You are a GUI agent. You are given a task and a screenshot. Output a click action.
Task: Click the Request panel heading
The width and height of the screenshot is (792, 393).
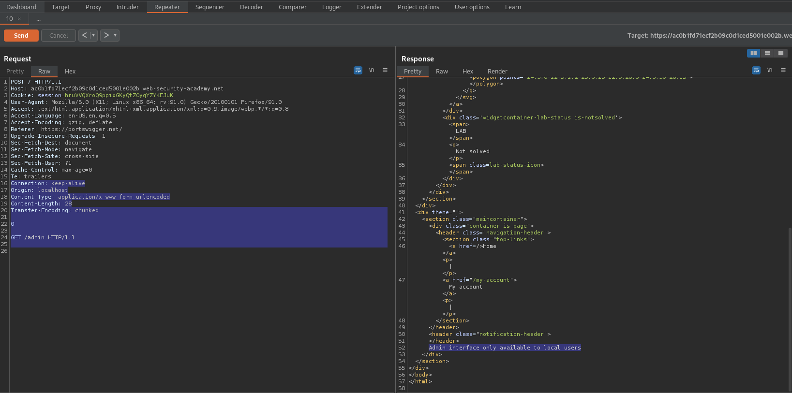(x=17, y=59)
